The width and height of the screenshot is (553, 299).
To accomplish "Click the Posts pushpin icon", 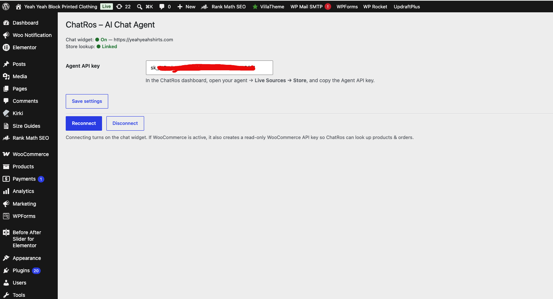I will click(6, 64).
